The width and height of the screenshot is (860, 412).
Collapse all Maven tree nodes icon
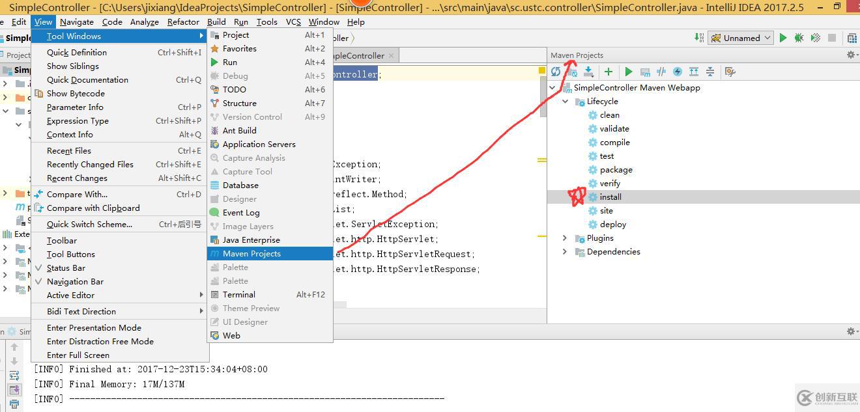710,72
